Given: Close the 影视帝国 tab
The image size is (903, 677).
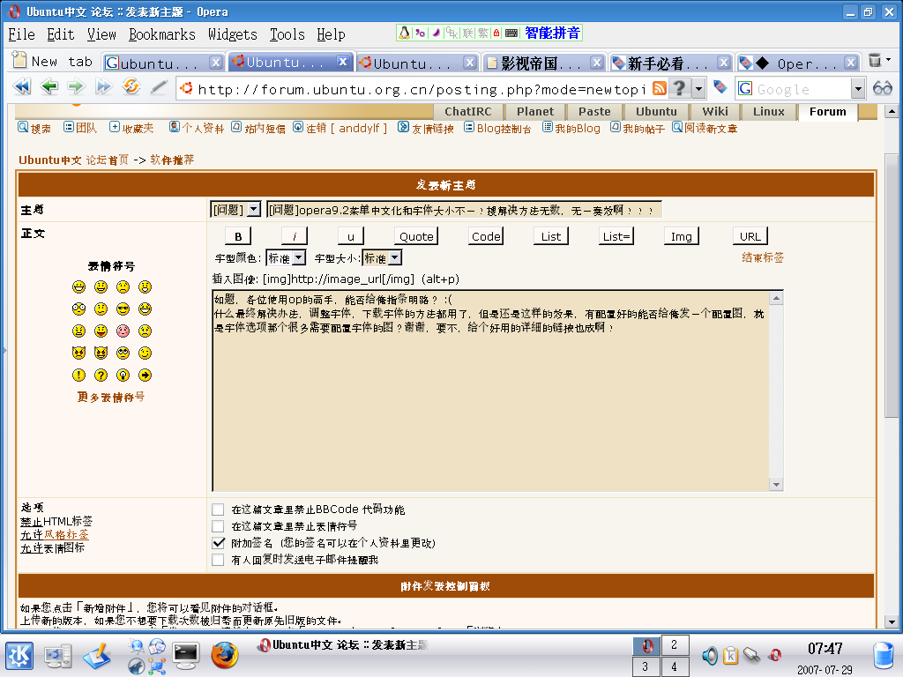Looking at the screenshot, I should coord(597,63).
